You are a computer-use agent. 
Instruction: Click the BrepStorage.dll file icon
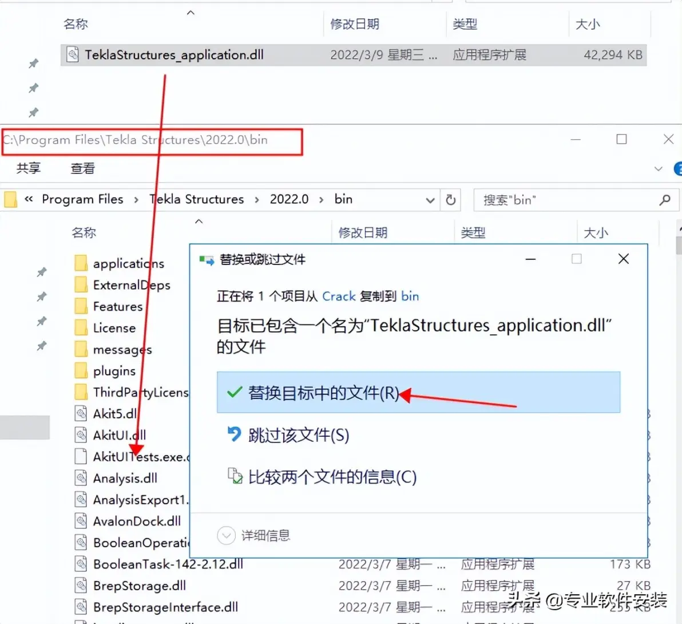tap(81, 585)
